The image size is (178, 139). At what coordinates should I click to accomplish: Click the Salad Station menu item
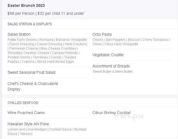(19, 34)
